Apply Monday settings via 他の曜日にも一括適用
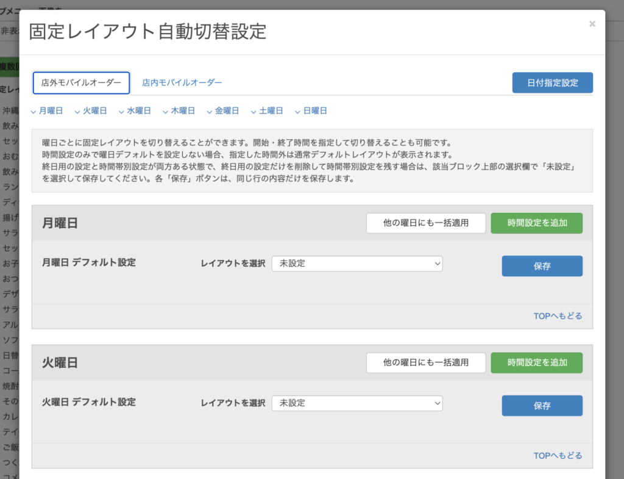The image size is (624, 479). pyautogui.click(x=426, y=223)
